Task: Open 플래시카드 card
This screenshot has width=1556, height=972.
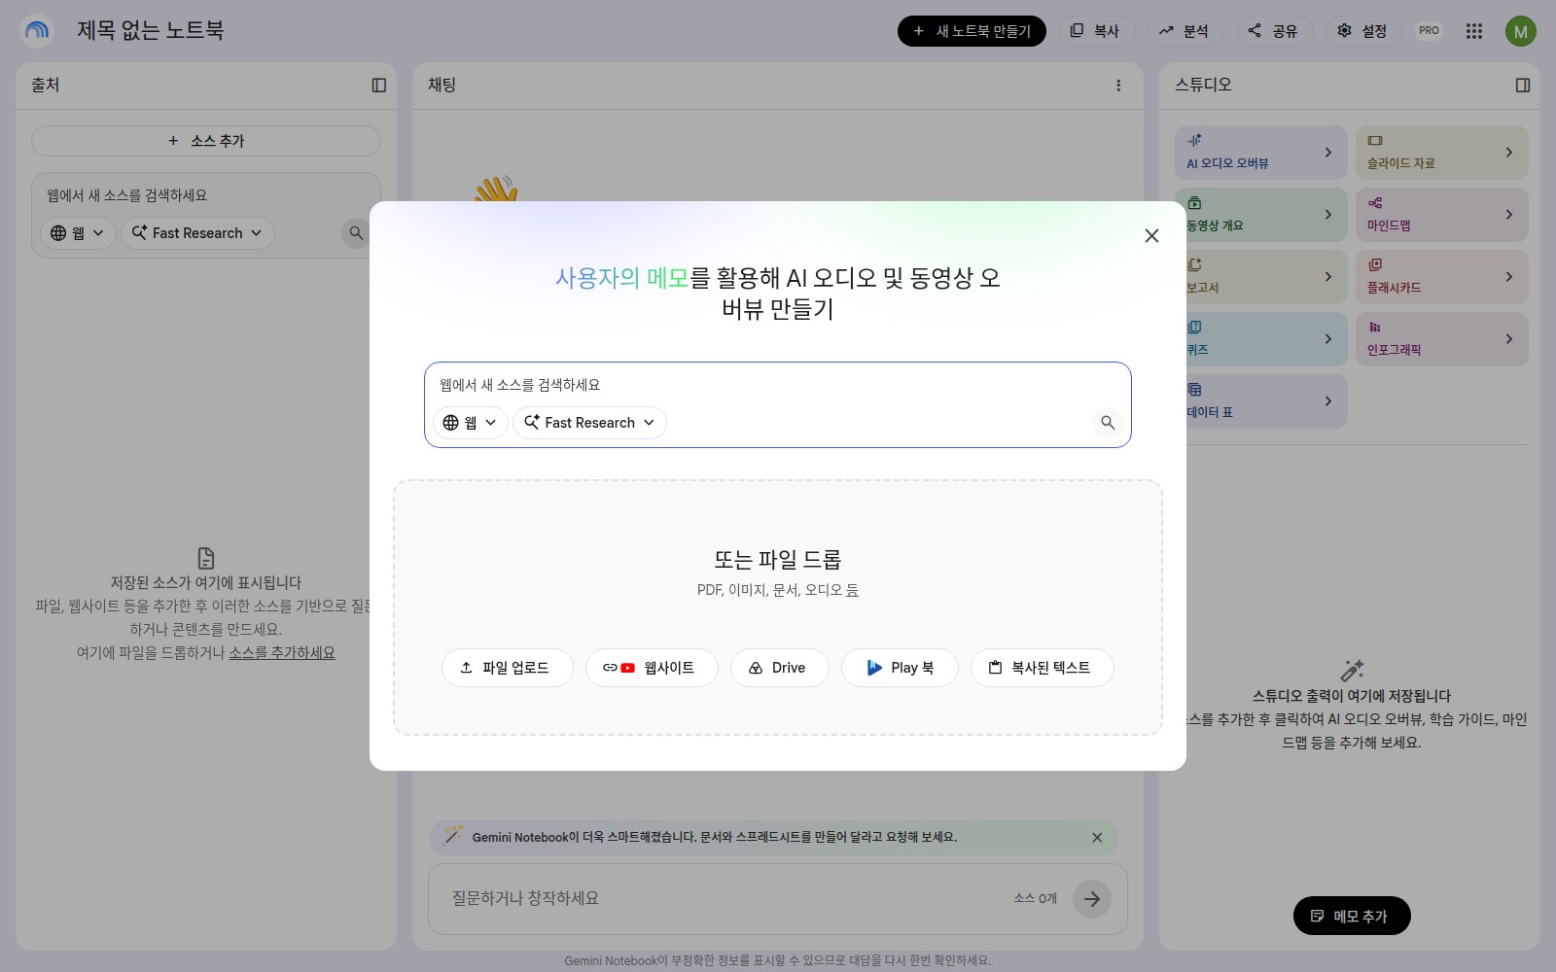Action: [1442, 277]
